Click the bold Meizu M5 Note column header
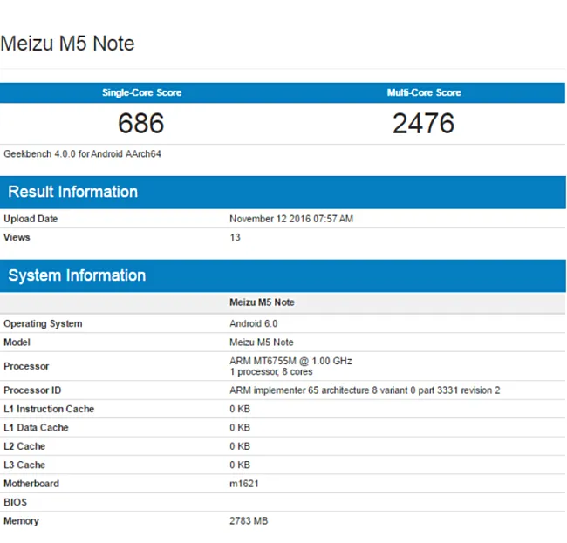The image size is (567, 543). (x=262, y=302)
